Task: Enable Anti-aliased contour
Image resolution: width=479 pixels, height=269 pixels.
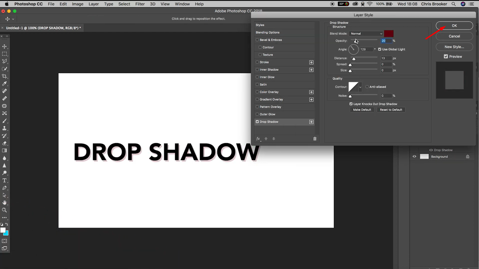Action: pos(367,87)
